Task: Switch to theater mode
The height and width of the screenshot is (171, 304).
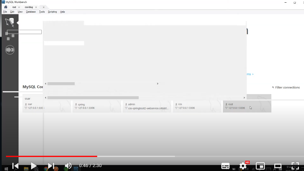Action: pos(278,166)
